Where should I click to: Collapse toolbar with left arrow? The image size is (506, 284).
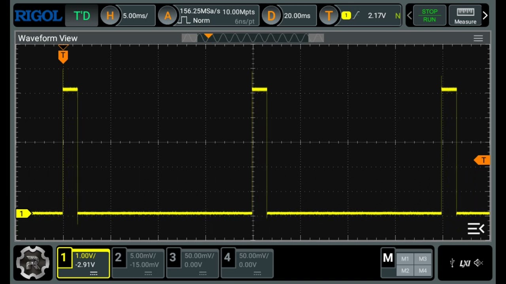tap(410, 15)
